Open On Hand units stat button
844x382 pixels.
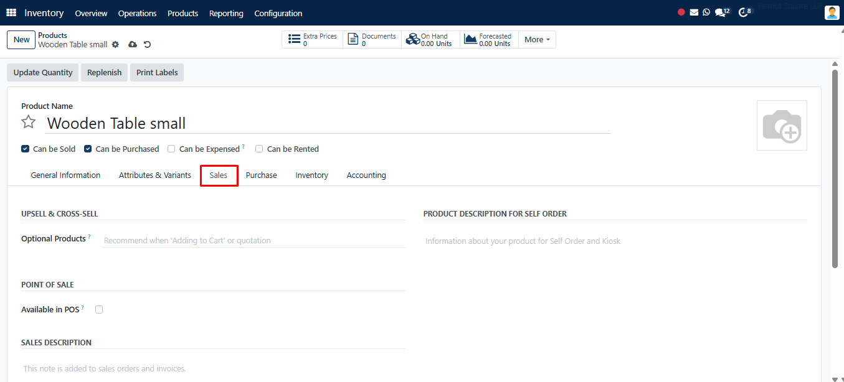click(430, 40)
